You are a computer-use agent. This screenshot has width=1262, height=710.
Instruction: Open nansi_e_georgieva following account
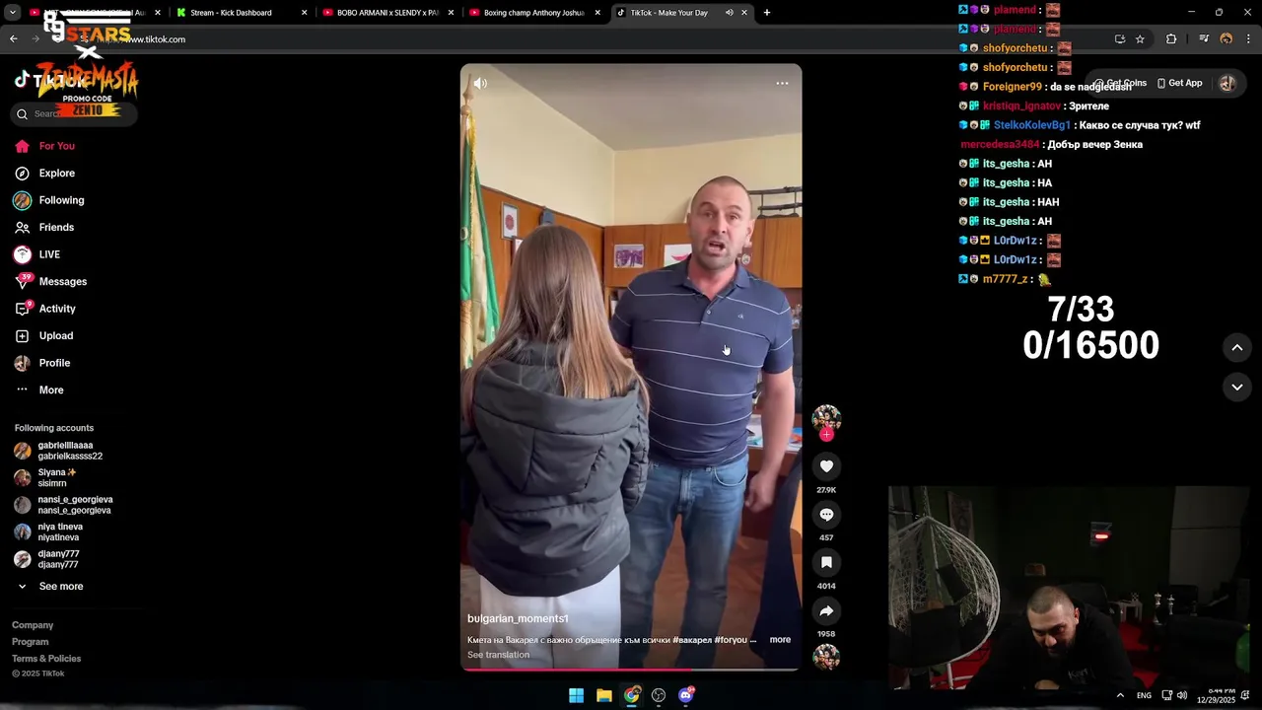(64, 505)
